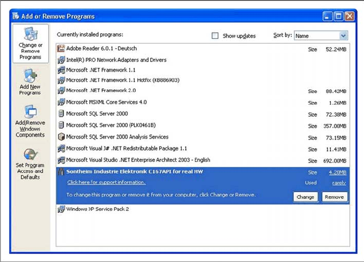Click the Microsoft SQL Server 2000 icon
The width and height of the screenshot is (364, 262).
(x=61, y=114)
